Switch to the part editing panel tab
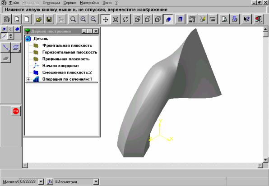269x186 pixels. click(x=4, y=29)
